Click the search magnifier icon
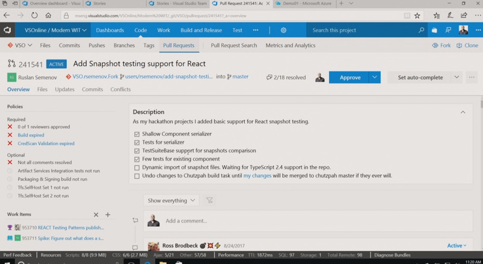The height and width of the screenshot is (264, 483). 421,30
